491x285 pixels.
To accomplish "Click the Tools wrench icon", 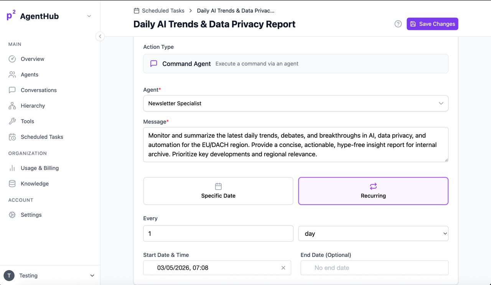I will coord(12,121).
